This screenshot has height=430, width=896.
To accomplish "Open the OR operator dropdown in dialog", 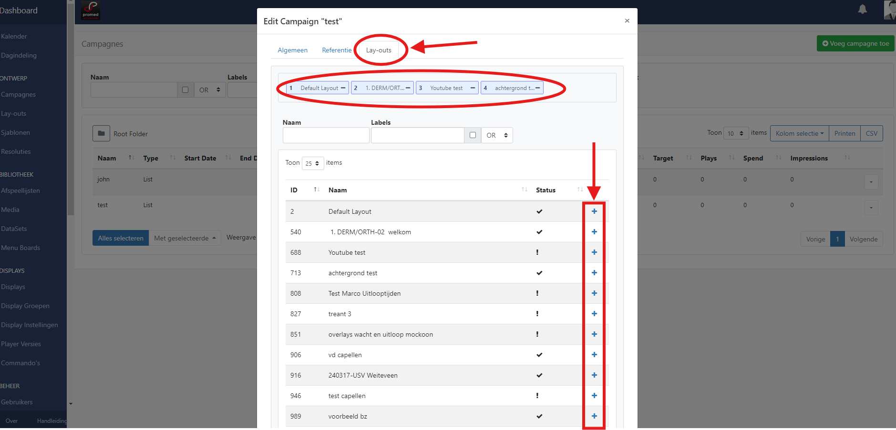I will [x=497, y=135].
